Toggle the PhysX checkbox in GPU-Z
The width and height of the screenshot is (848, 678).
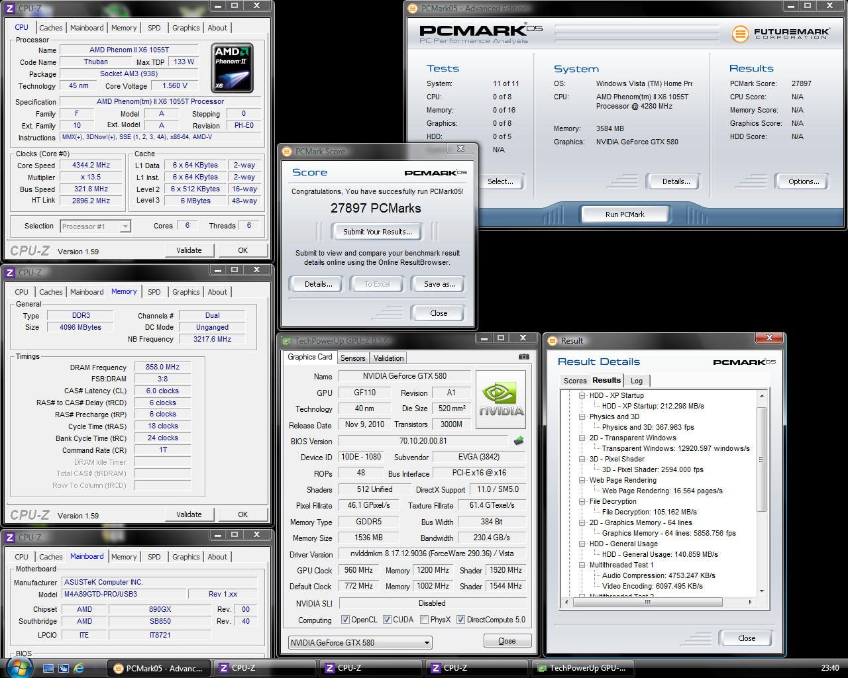point(424,620)
